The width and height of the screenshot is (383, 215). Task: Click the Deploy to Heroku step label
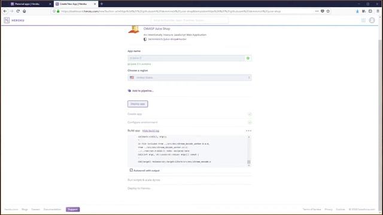click(x=139, y=189)
